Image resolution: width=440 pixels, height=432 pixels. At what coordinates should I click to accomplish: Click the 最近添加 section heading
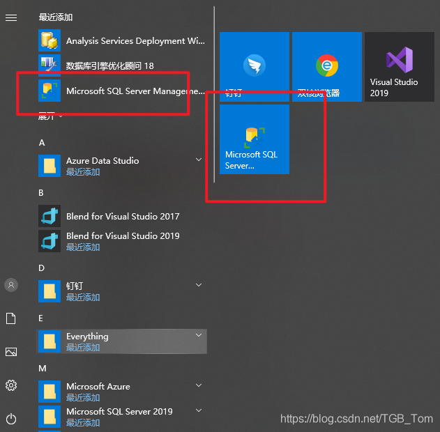point(56,17)
